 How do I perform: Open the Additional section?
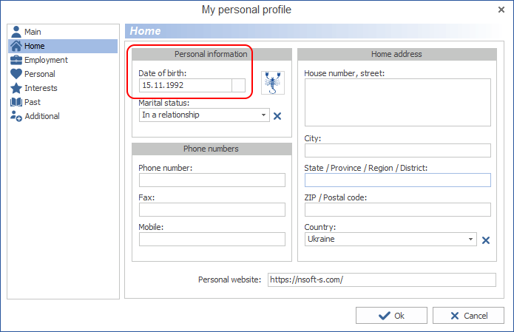coord(41,116)
